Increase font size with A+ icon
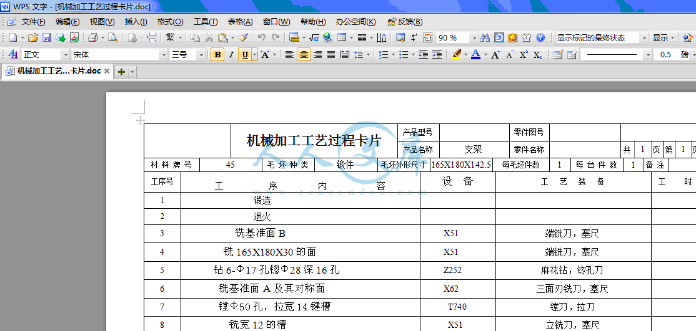 496,54
